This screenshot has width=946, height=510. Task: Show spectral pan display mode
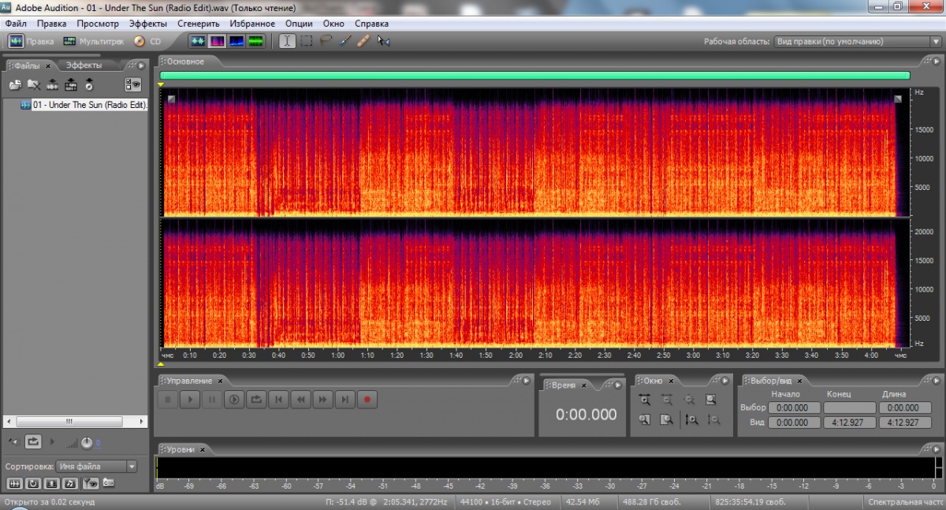(x=236, y=41)
